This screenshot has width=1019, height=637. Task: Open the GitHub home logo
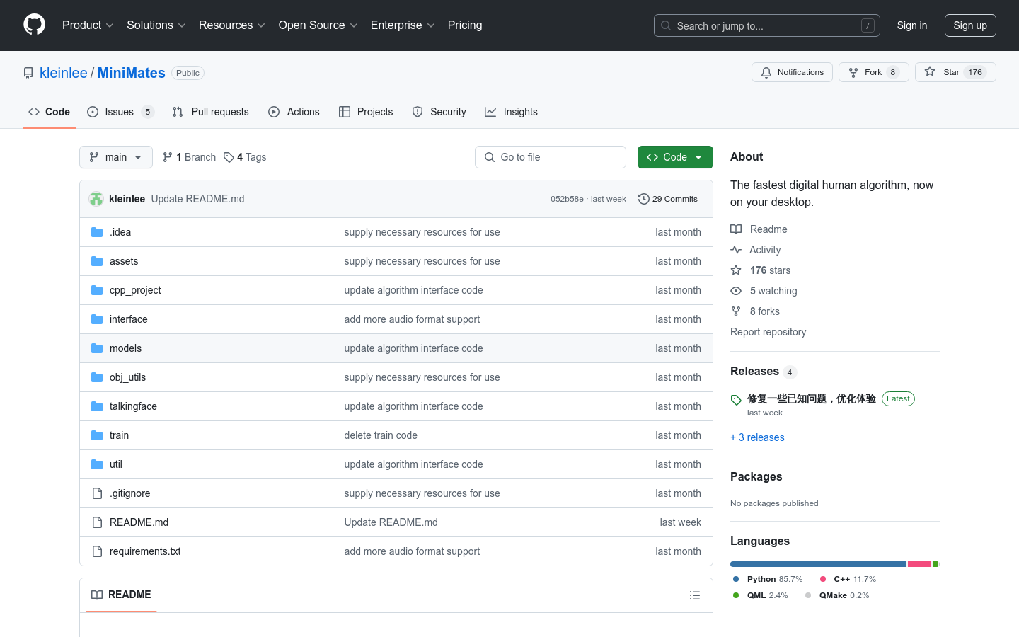34,25
